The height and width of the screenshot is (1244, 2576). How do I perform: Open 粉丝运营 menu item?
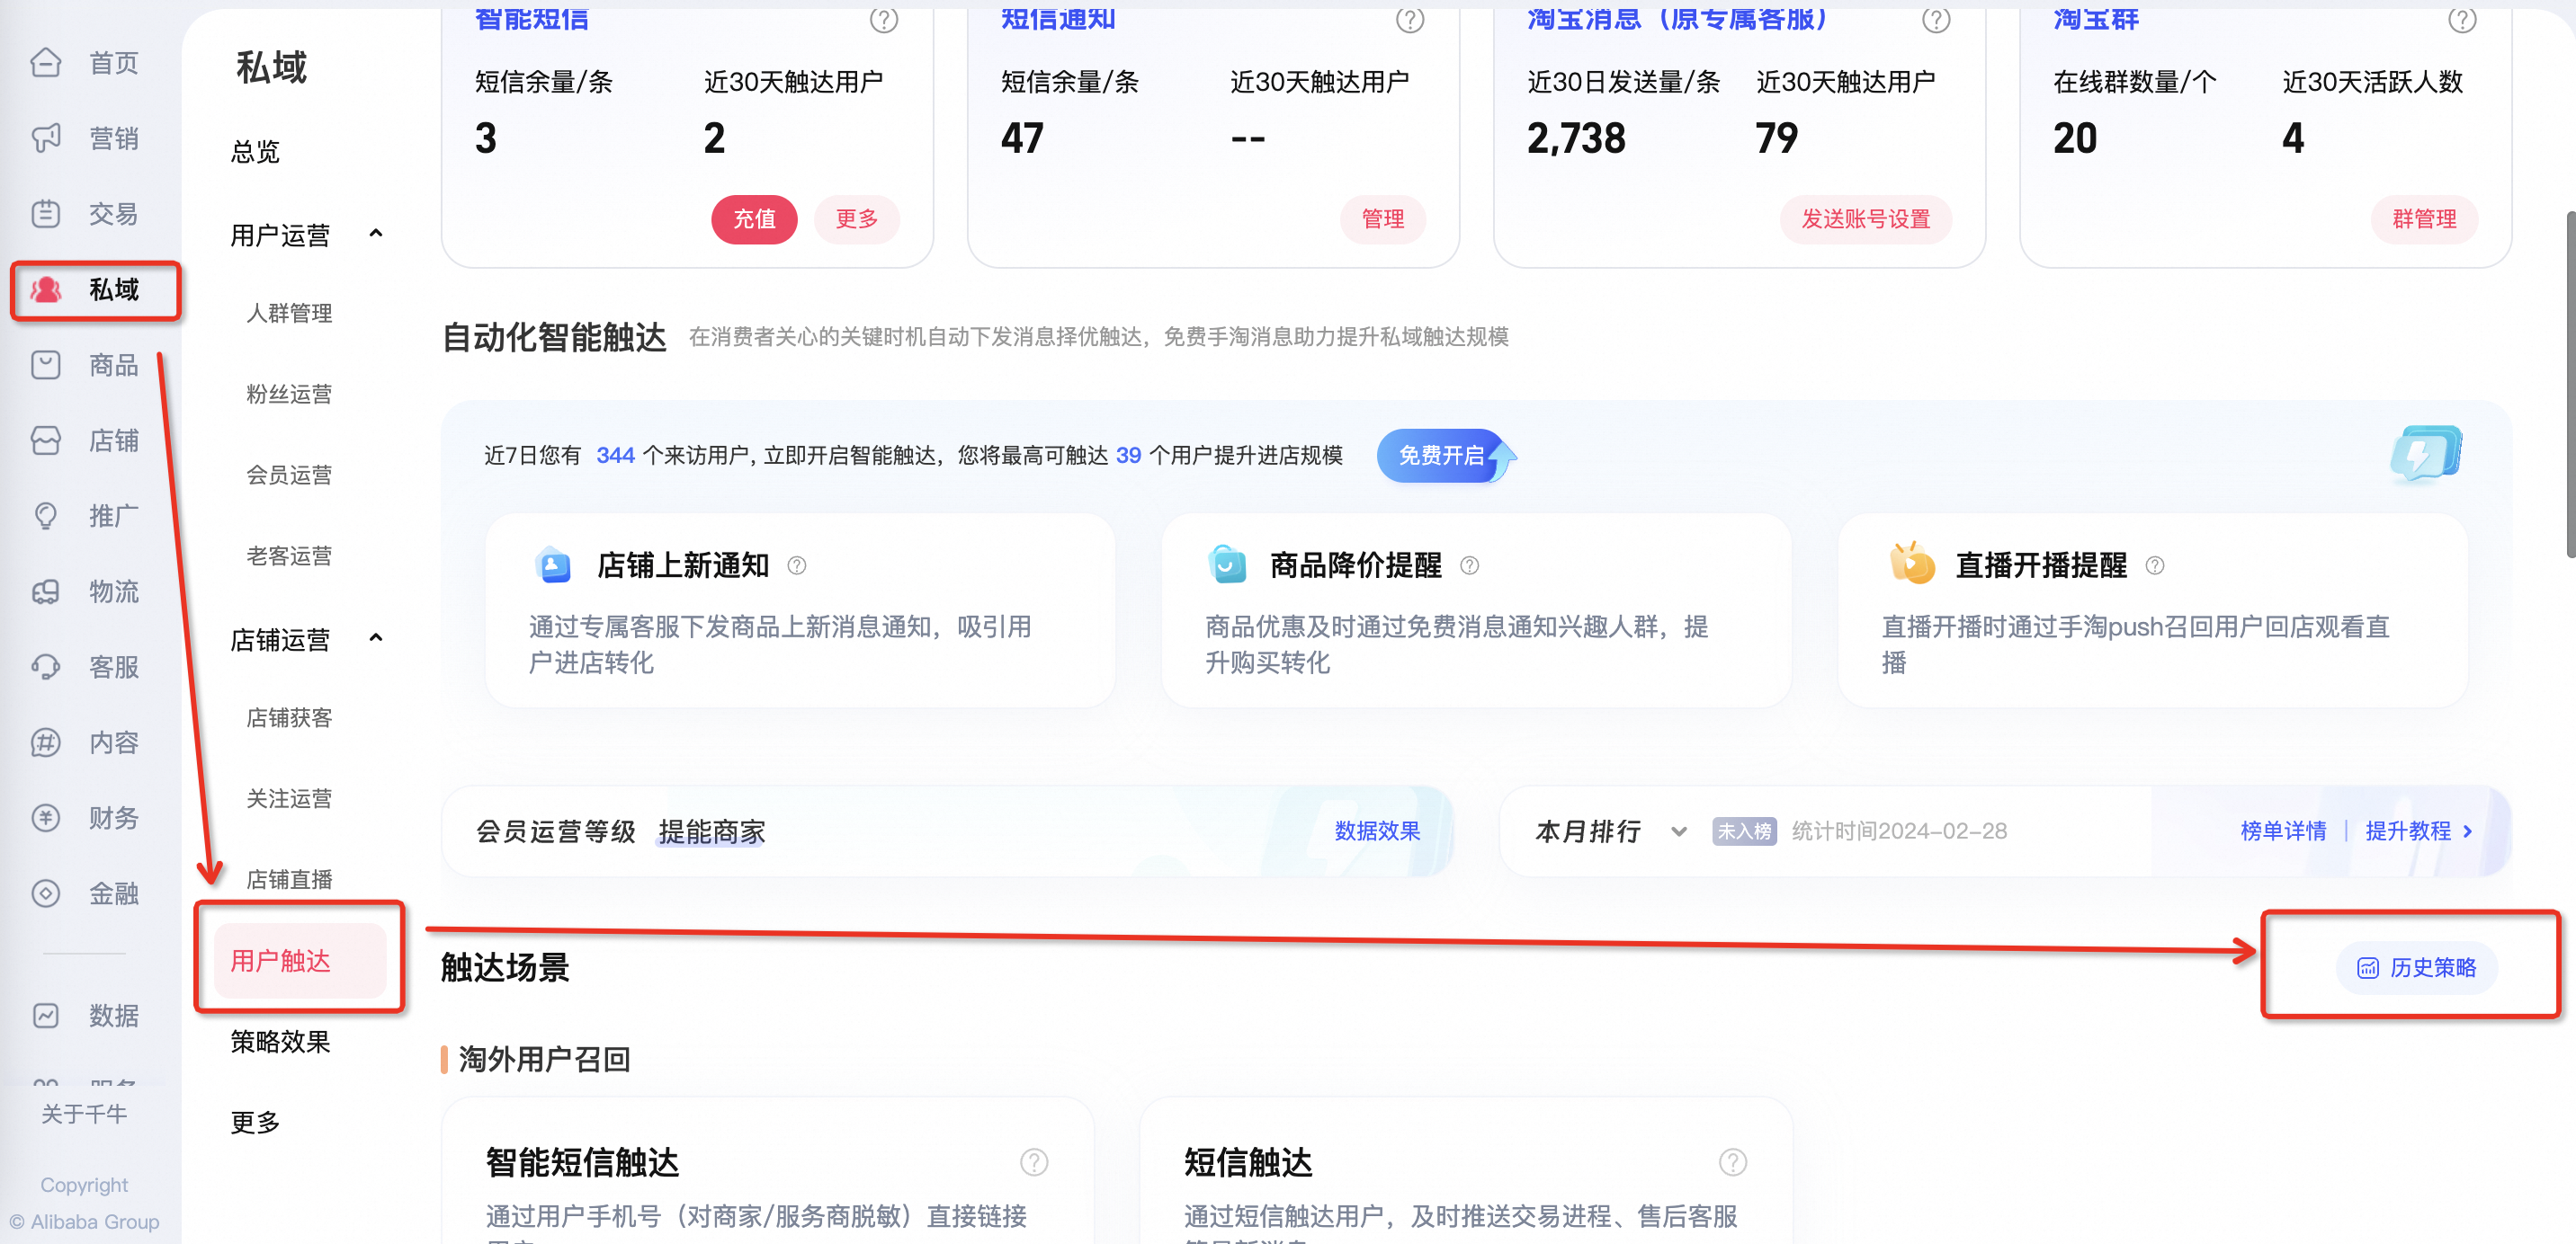pos(289,394)
